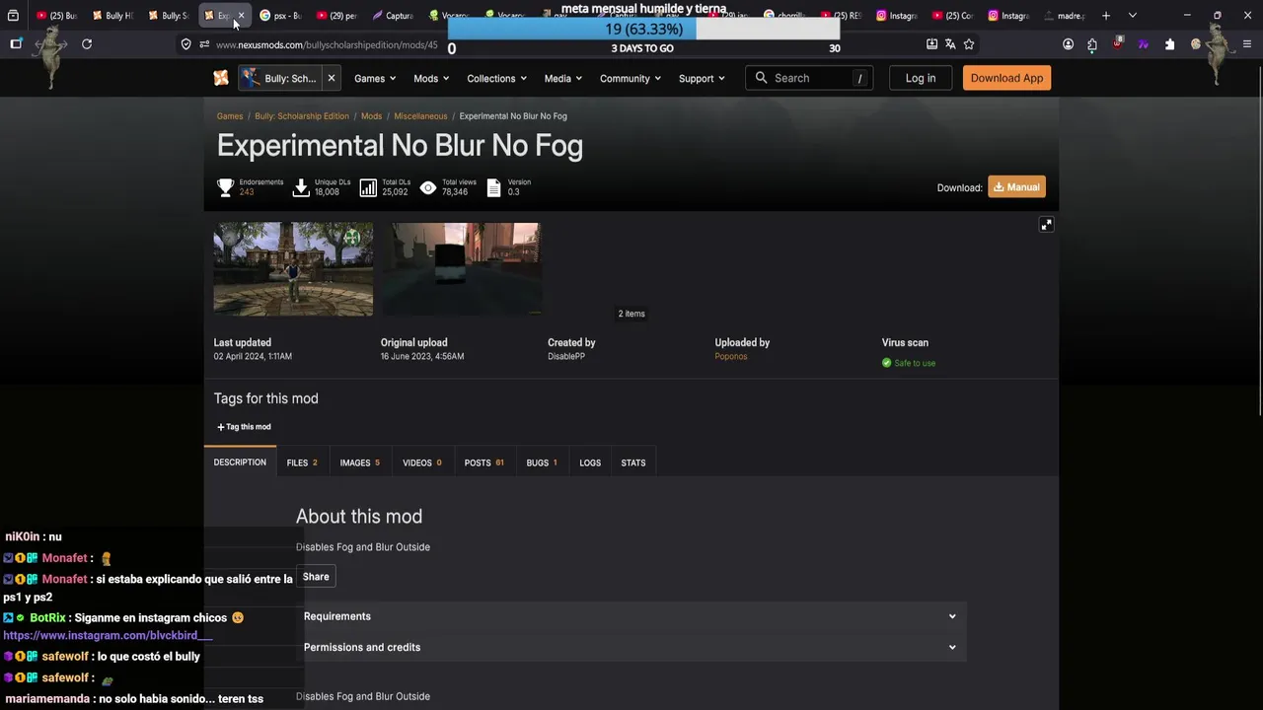Switch to the psx Google search tab

280,16
